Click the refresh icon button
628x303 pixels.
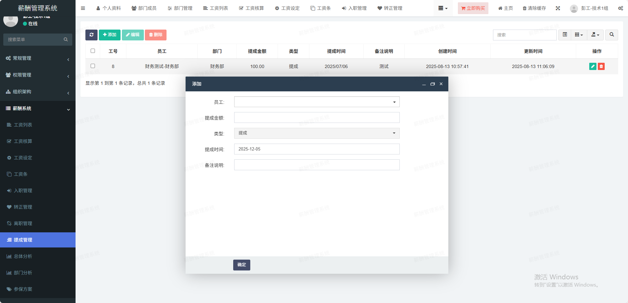[x=91, y=35]
